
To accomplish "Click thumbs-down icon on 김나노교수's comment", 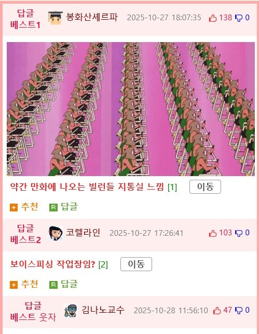I will click(x=239, y=310).
